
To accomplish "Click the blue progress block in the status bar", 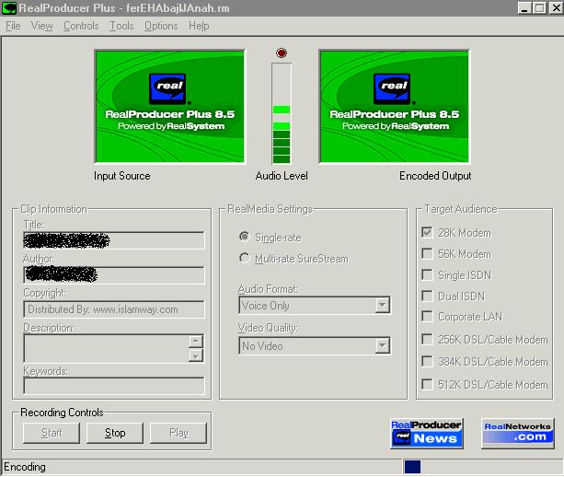I will (412, 467).
